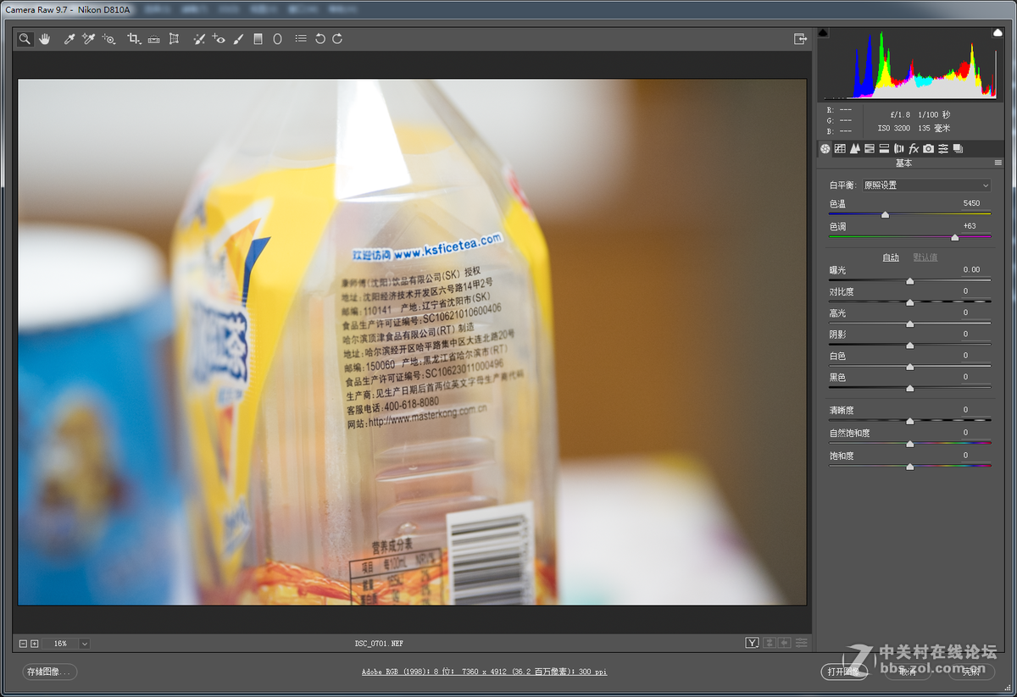Click the 打开图像 open image button

(843, 672)
